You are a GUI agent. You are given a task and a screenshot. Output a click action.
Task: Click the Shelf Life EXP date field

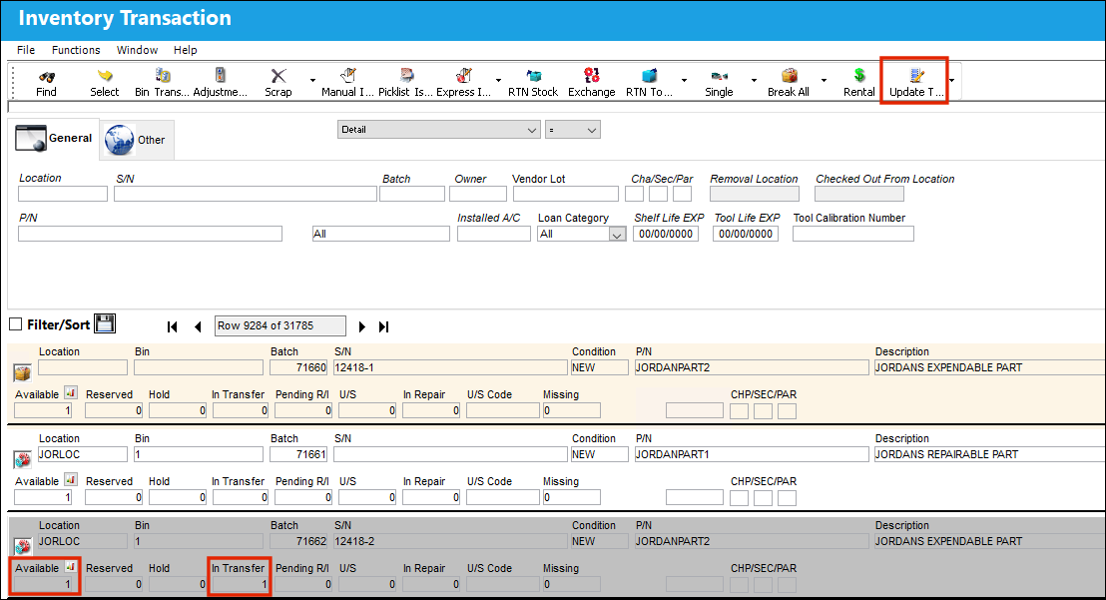click(x=666, y=234)
